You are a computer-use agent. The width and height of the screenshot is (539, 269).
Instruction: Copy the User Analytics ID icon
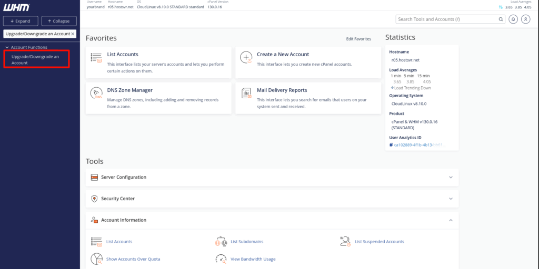pyautogui.click(x=391, y=144)
